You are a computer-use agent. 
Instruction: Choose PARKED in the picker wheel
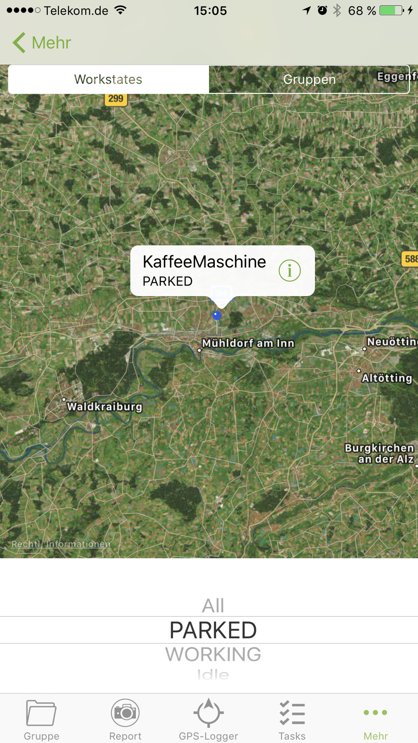tap(213, 630)
